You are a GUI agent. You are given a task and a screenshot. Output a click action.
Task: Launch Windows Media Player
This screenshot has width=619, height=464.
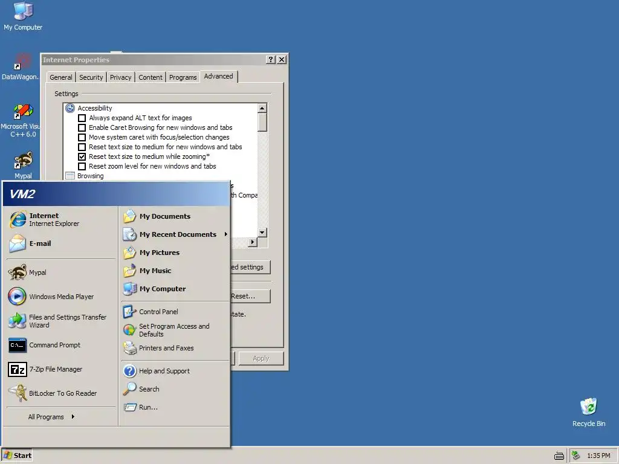pos(61,296)
